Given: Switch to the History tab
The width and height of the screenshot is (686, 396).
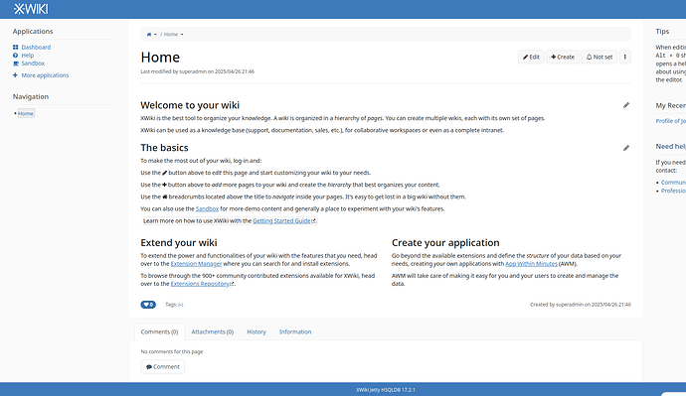Looking at the screenshot, I should click(257, 331).
